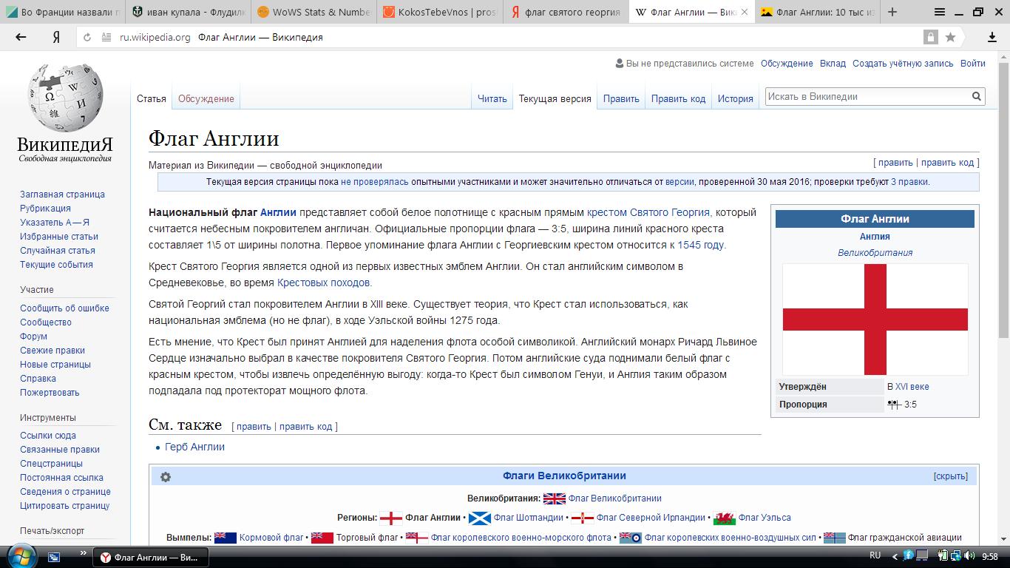Open a new tab with the plus button
The image size is (1010, 568).
892,12
